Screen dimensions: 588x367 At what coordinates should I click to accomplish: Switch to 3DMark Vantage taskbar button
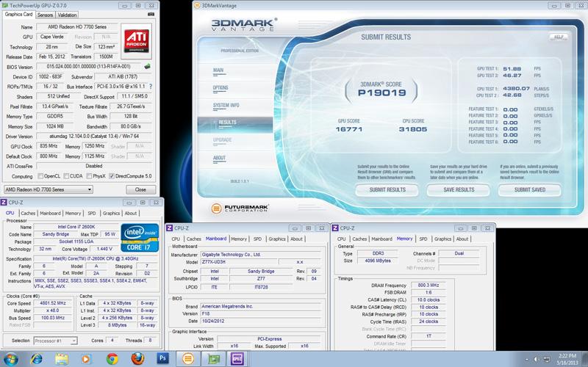click(188, 359)
